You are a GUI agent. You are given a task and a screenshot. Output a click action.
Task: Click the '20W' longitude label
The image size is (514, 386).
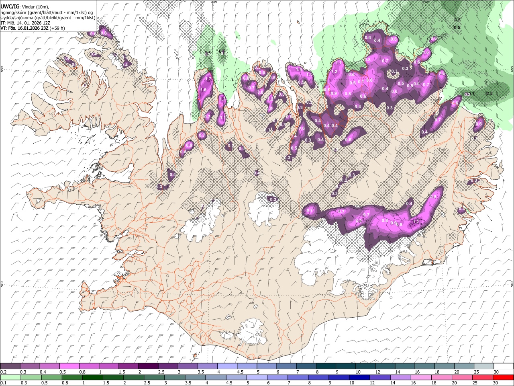coord(214,2)
